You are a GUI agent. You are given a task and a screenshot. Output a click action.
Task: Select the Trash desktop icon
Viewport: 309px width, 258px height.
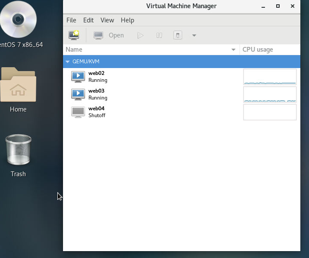coord(18,149)
